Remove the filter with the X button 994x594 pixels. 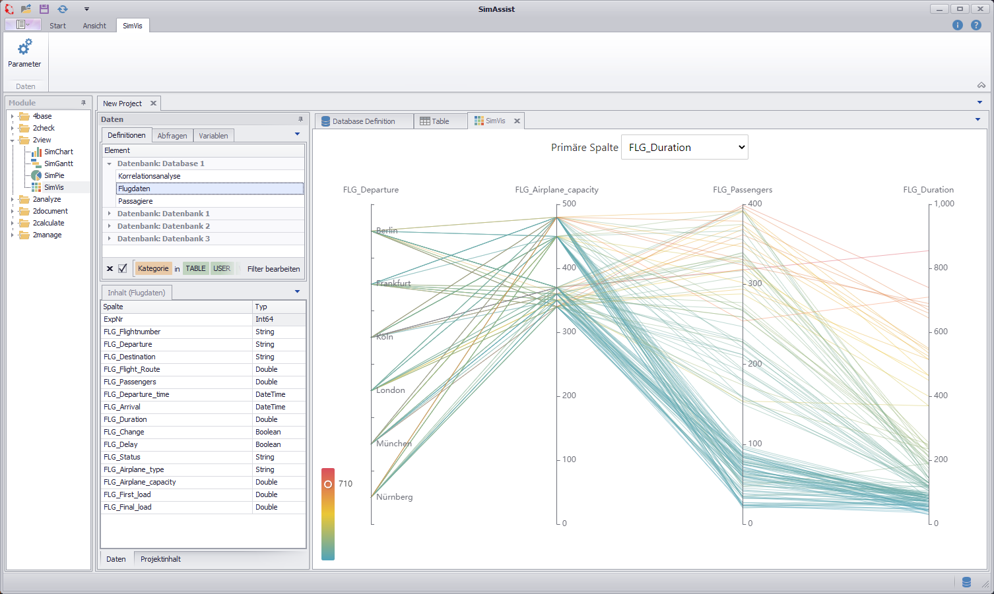pyautogui.click(x=110, y=268)
